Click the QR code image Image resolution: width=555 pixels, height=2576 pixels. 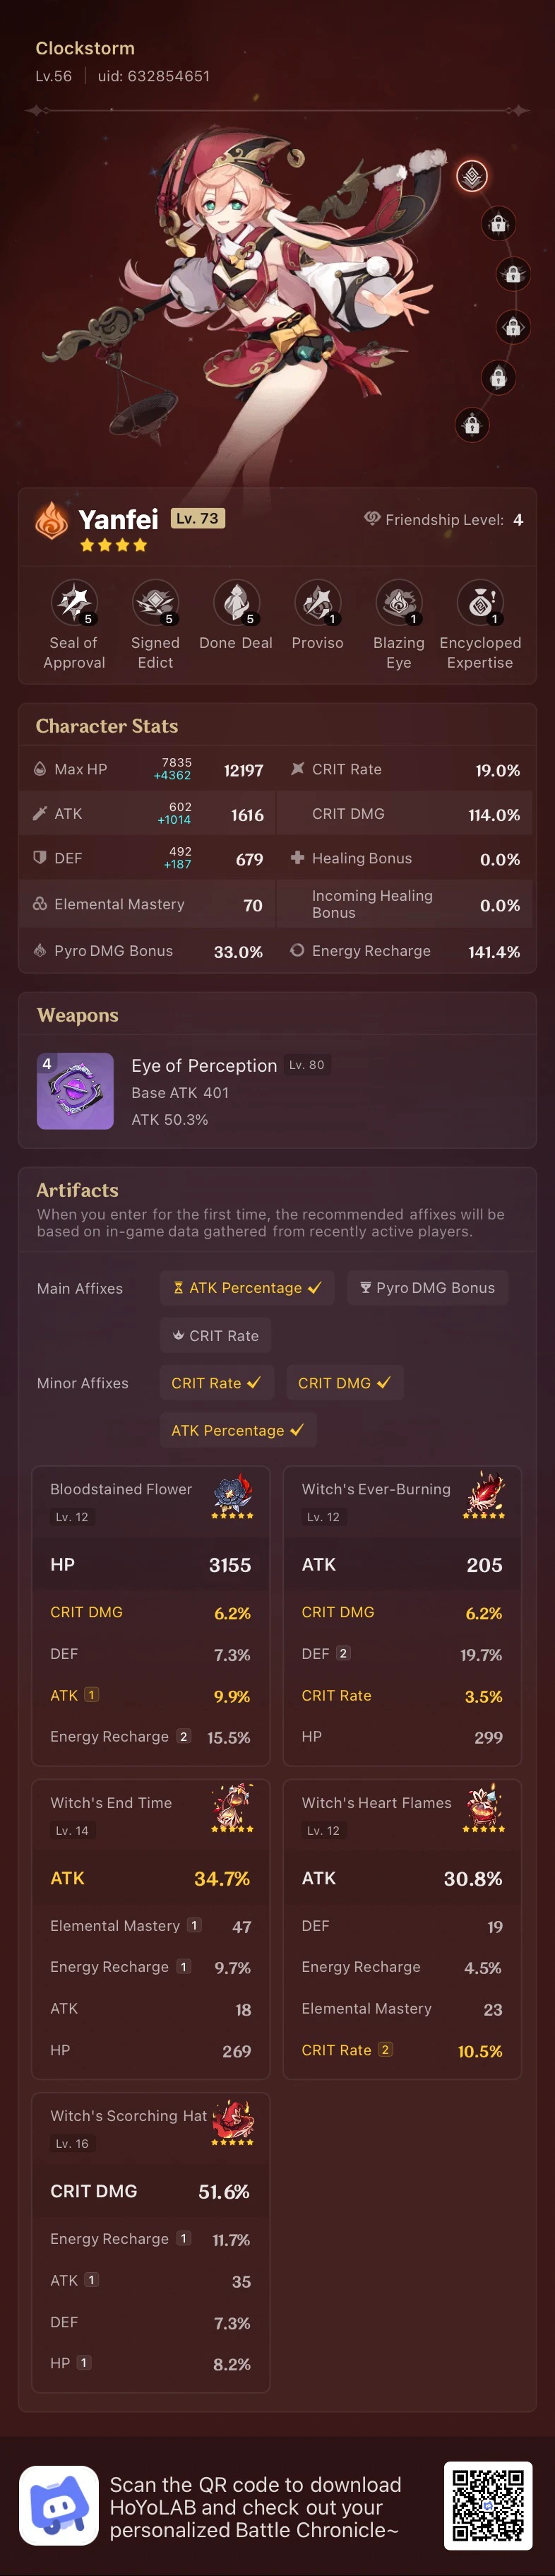[487, 2505]
